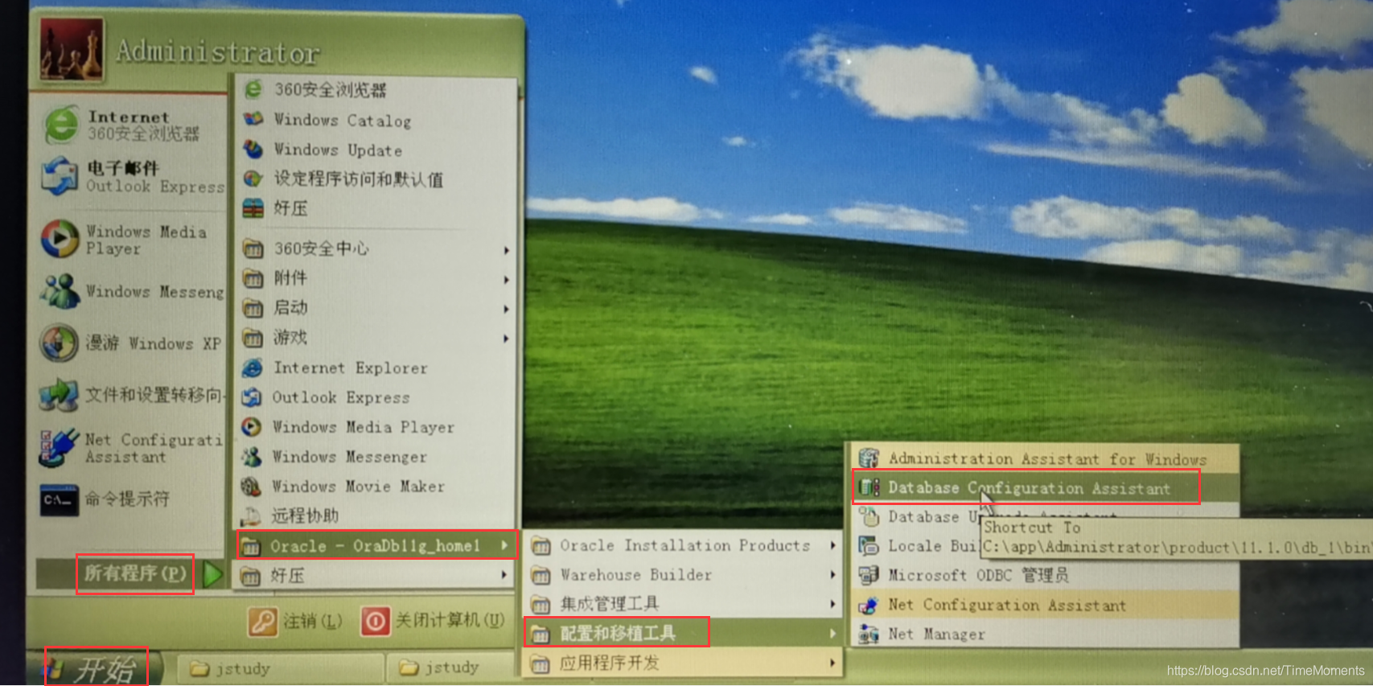This screenshot has height=686, width=1373.
Task: Open 启动 folder icon
Action: click(253, 308)
